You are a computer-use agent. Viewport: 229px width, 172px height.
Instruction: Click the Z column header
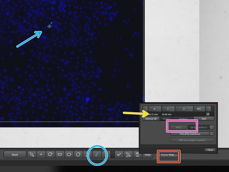tap(184, 109)
